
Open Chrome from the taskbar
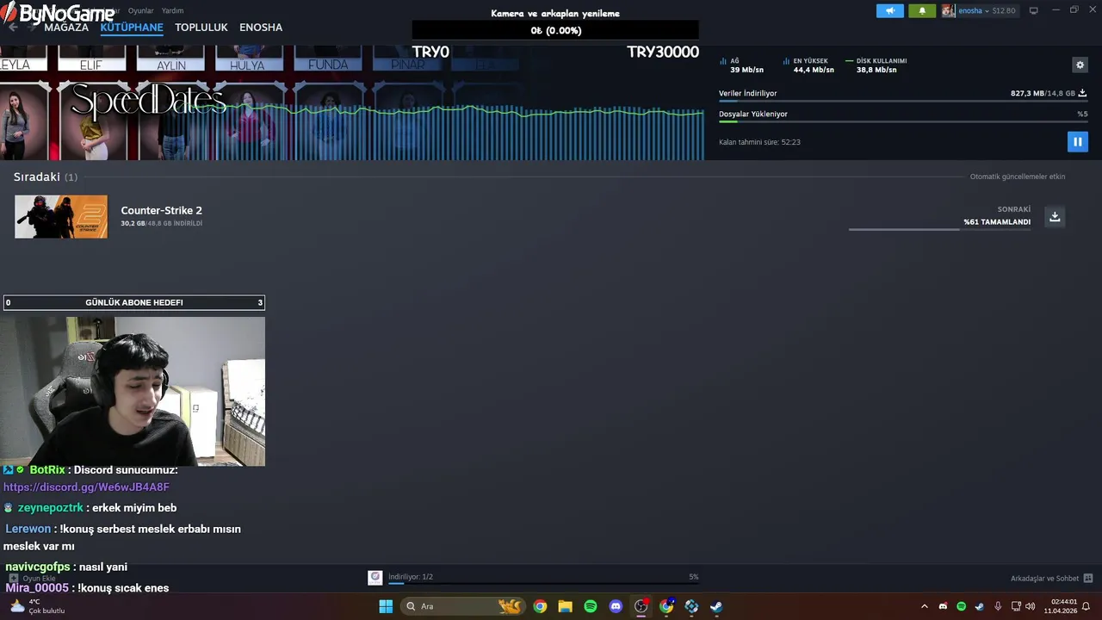pos(540,606)
